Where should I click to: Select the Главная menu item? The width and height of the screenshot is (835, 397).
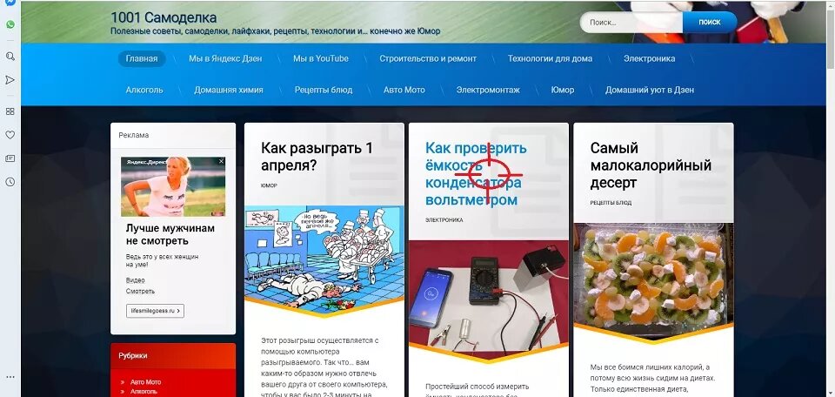tap(142, 58)
